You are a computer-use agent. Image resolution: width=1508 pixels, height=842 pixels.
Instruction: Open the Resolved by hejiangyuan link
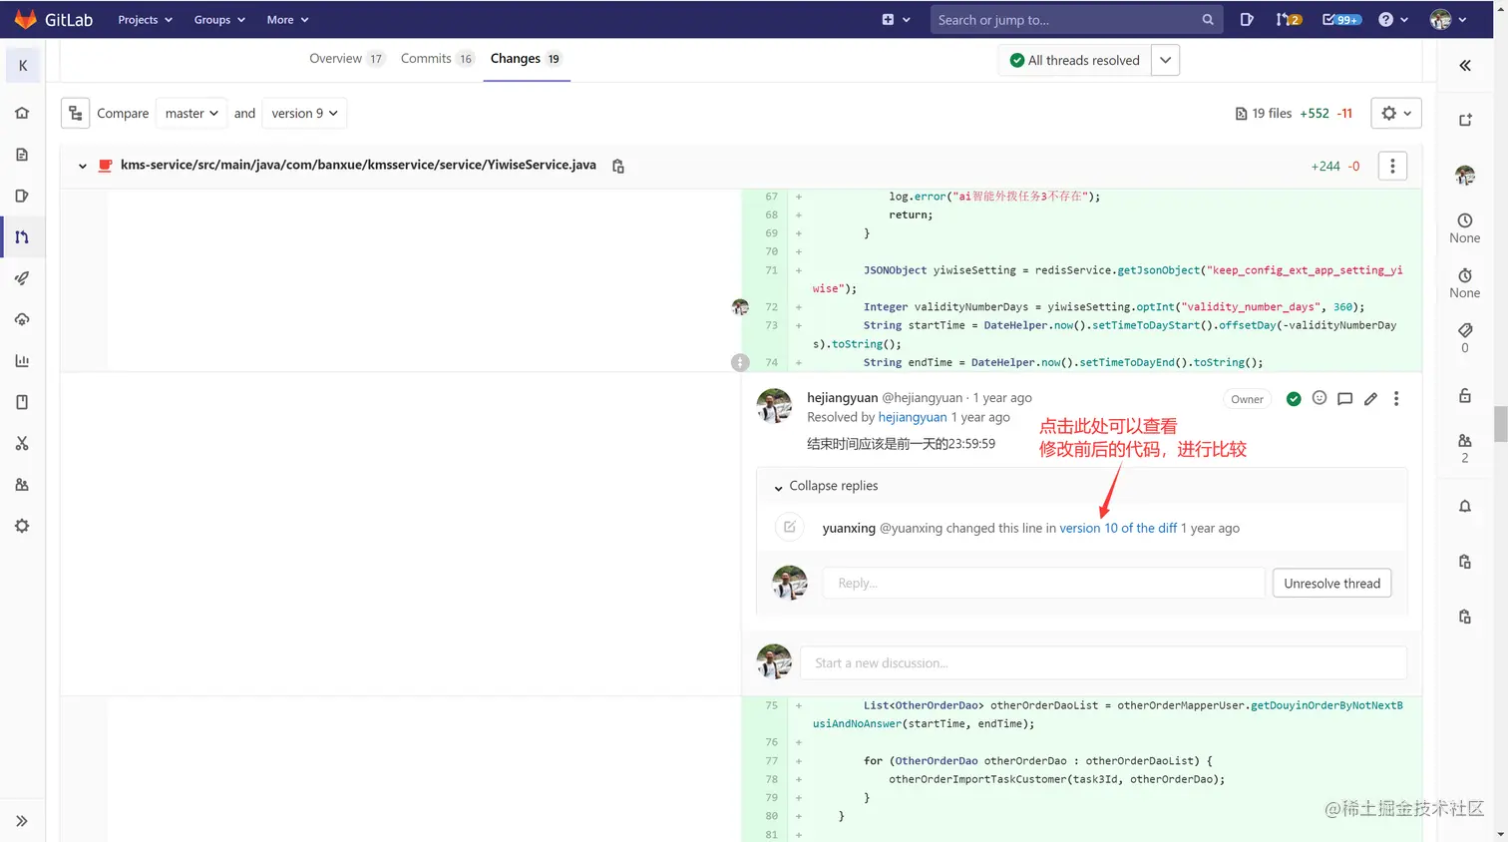(913, 418)
